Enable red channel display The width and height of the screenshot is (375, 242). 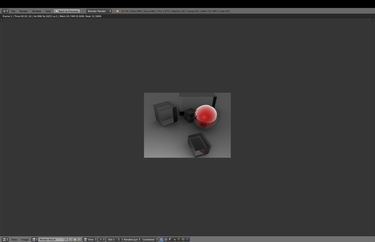click(x=179, y=240)
